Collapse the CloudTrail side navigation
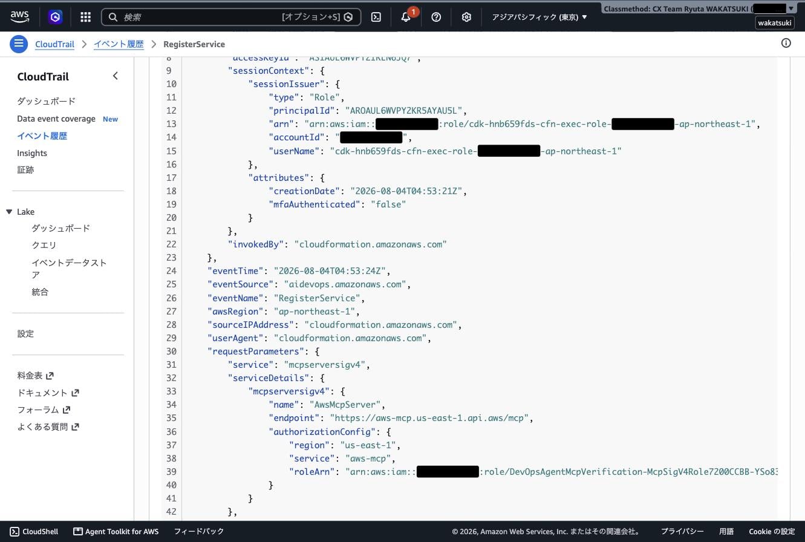Viewport: 805px width, 542px height. click(x=115, y=76)
